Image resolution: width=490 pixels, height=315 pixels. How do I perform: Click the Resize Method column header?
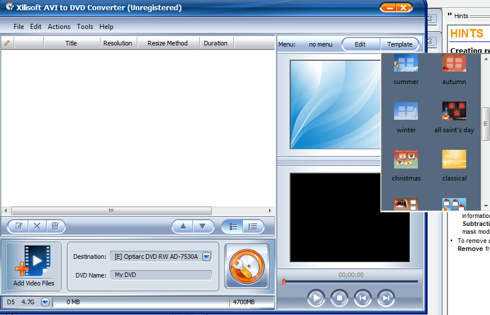(168, 43)
